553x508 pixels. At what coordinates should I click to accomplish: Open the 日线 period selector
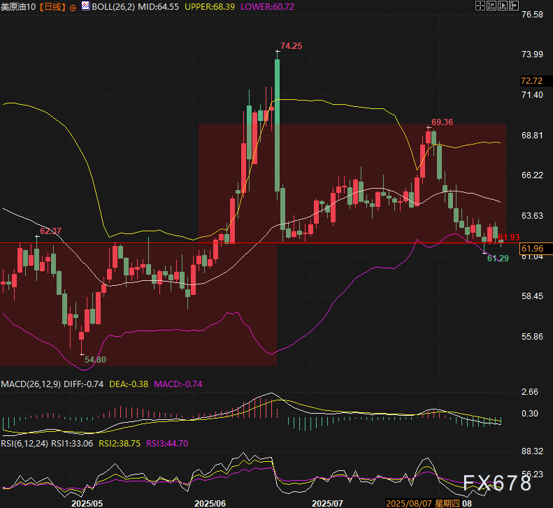(52, 6)
